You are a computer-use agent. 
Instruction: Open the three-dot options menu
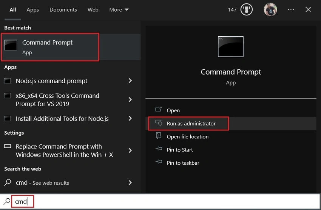coord(291,9)
